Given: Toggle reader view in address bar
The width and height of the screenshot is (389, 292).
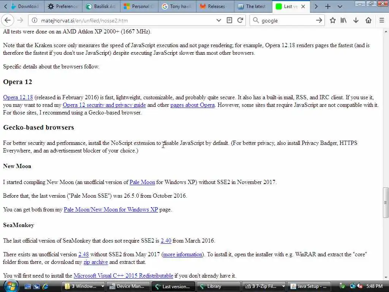Looking at the screenshot, I should point(229,21).
